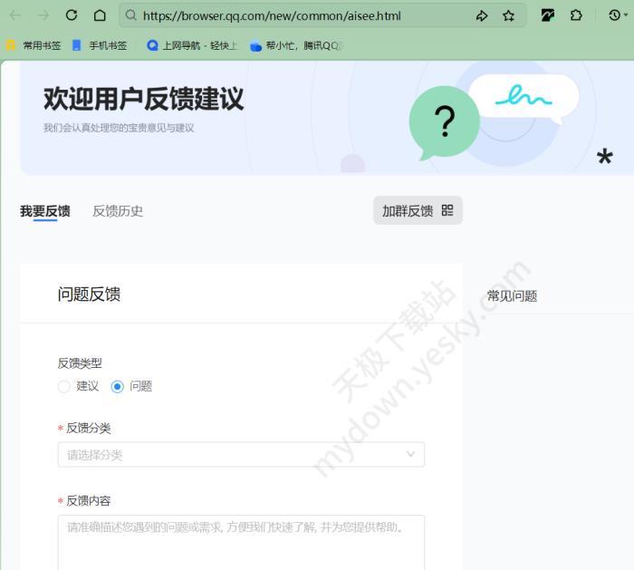Select the 问题 radio button
Screen dimensions: 634x570
point(117,386)
